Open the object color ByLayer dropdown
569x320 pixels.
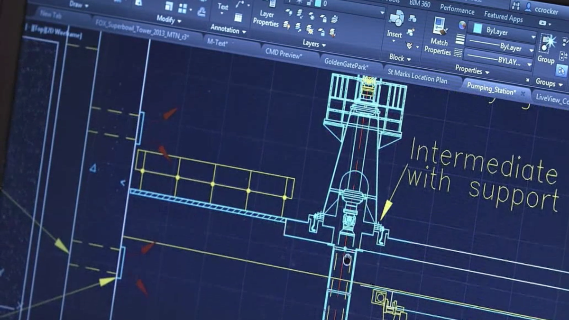point(533,37)
